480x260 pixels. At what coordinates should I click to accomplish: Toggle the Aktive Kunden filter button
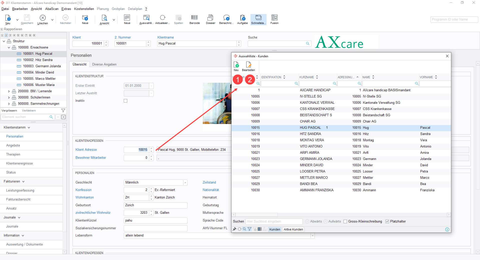[x=293, y=229]
